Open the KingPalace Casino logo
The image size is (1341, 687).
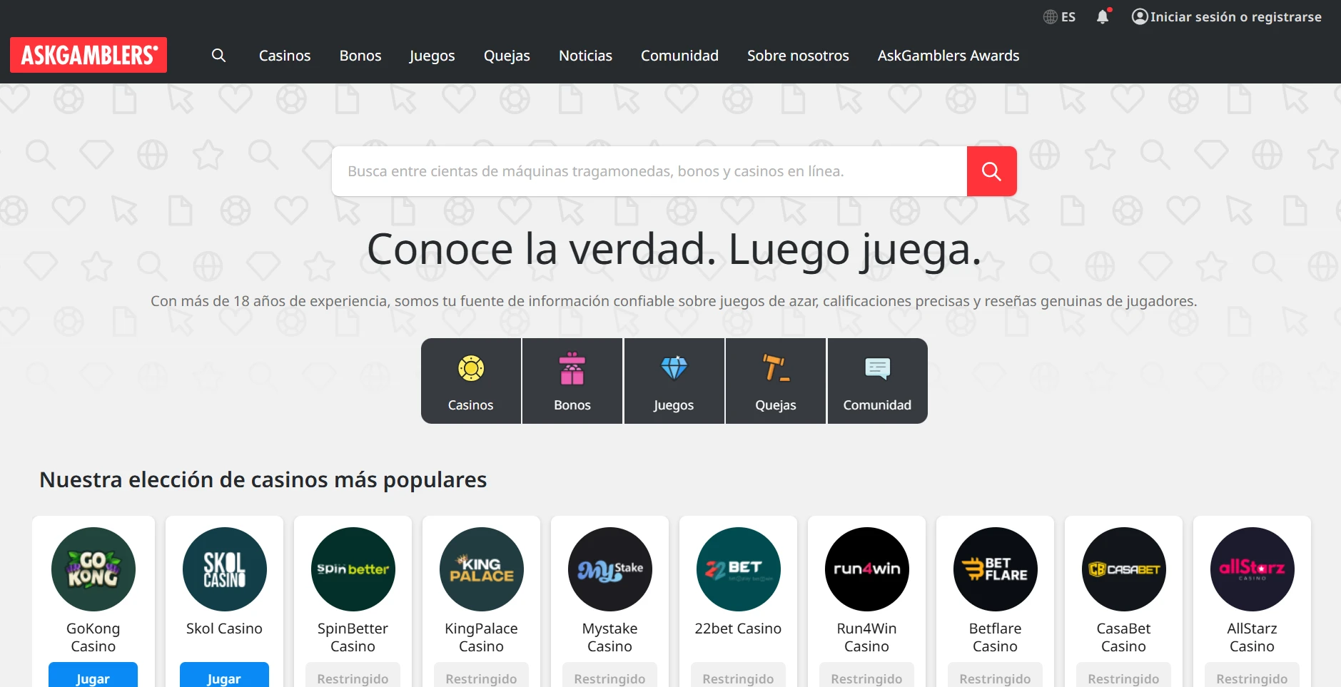click(x=482, y=569)
